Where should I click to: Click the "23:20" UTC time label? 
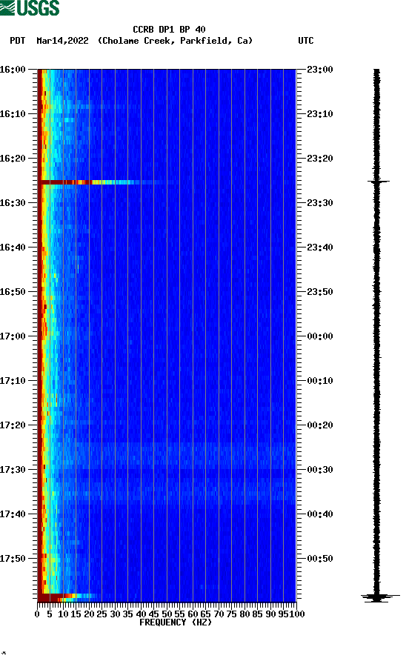coord(320,159)
